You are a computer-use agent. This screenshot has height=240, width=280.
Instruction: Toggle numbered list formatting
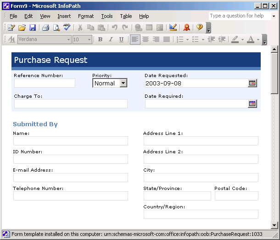tap(180, 39)
